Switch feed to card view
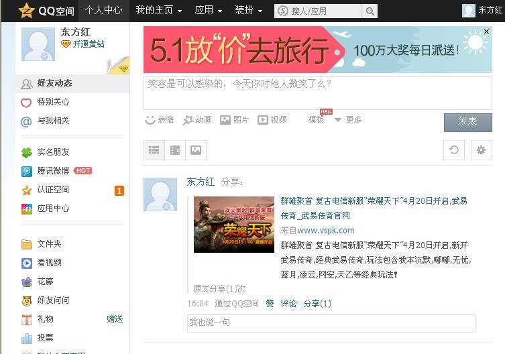This screenshot has width=505, height=354. 175,150
